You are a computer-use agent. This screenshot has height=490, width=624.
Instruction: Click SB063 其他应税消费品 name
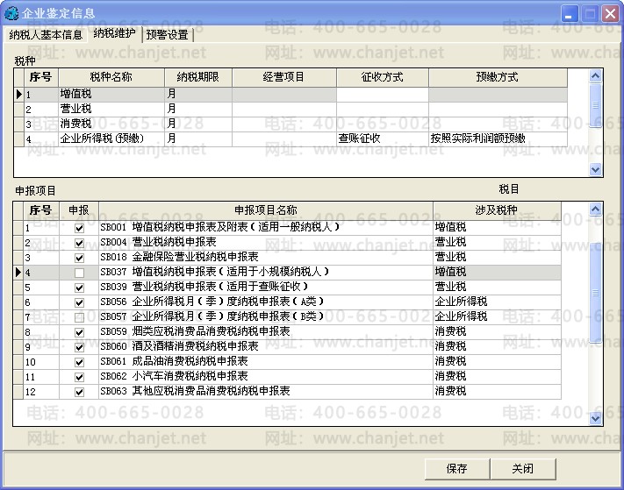(195, 391)
